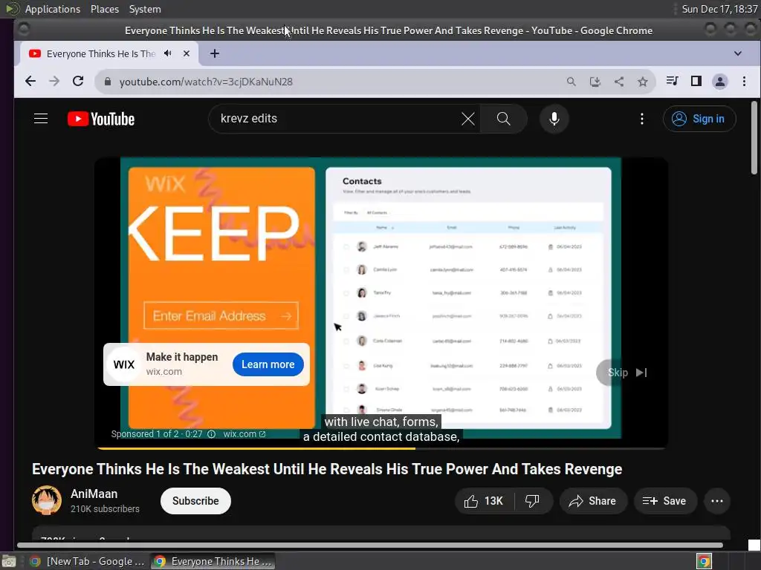Open the ad info circle icon
Viewport: 761px width, 570px height.
[212, 434]
